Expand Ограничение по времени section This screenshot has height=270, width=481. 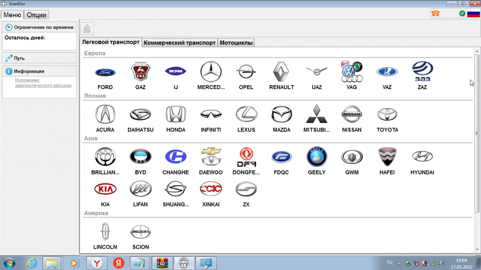(x=39, y=27)
